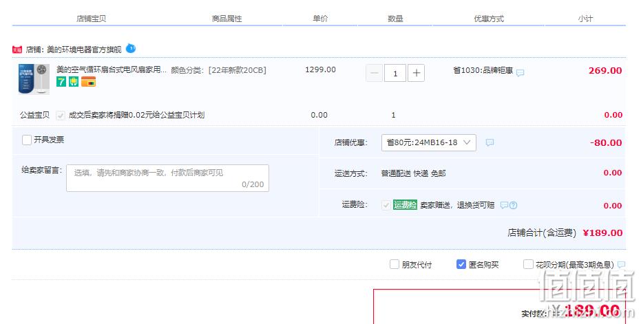Click the 单价 column header
The height and width of the screenshot is (324, 641).
320,19
